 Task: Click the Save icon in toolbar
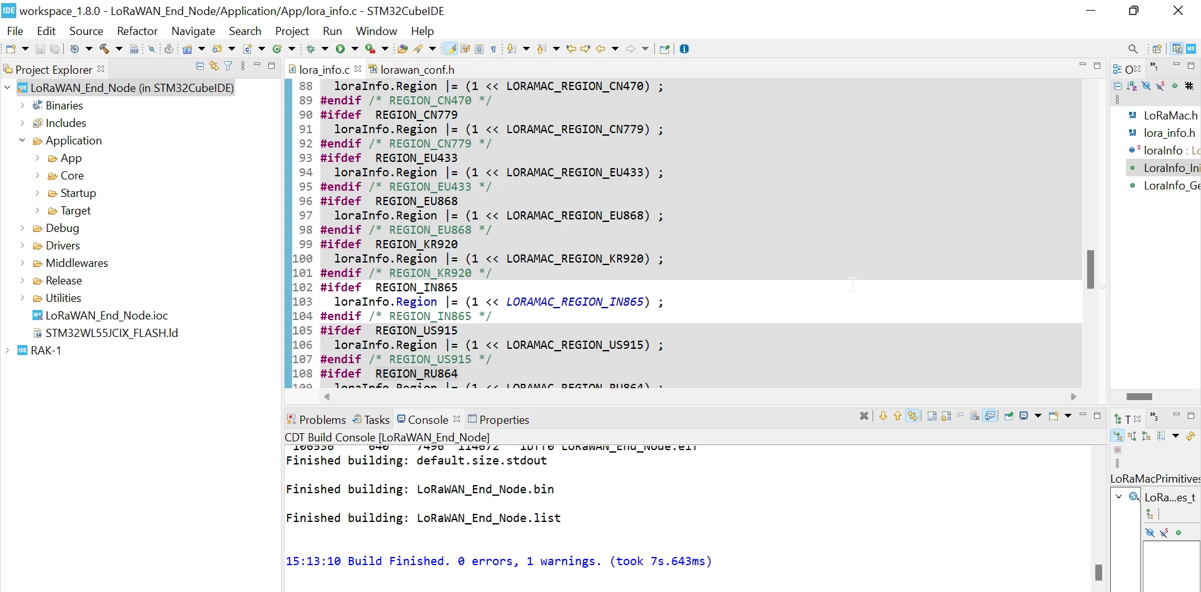click(40, 49)
